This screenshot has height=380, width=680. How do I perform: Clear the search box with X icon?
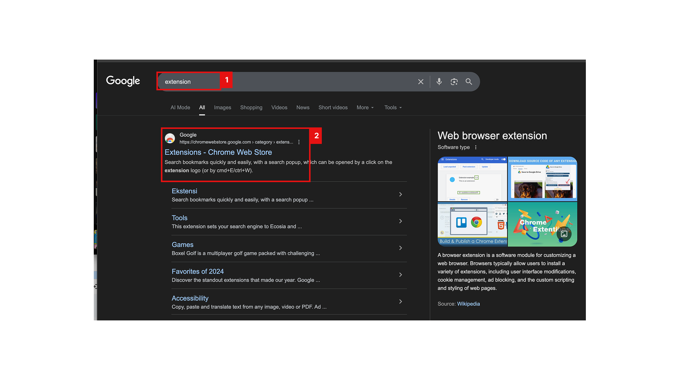421,82
